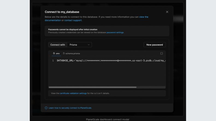
Task: Click line number 1 in code editor
Action: (53, 60)
